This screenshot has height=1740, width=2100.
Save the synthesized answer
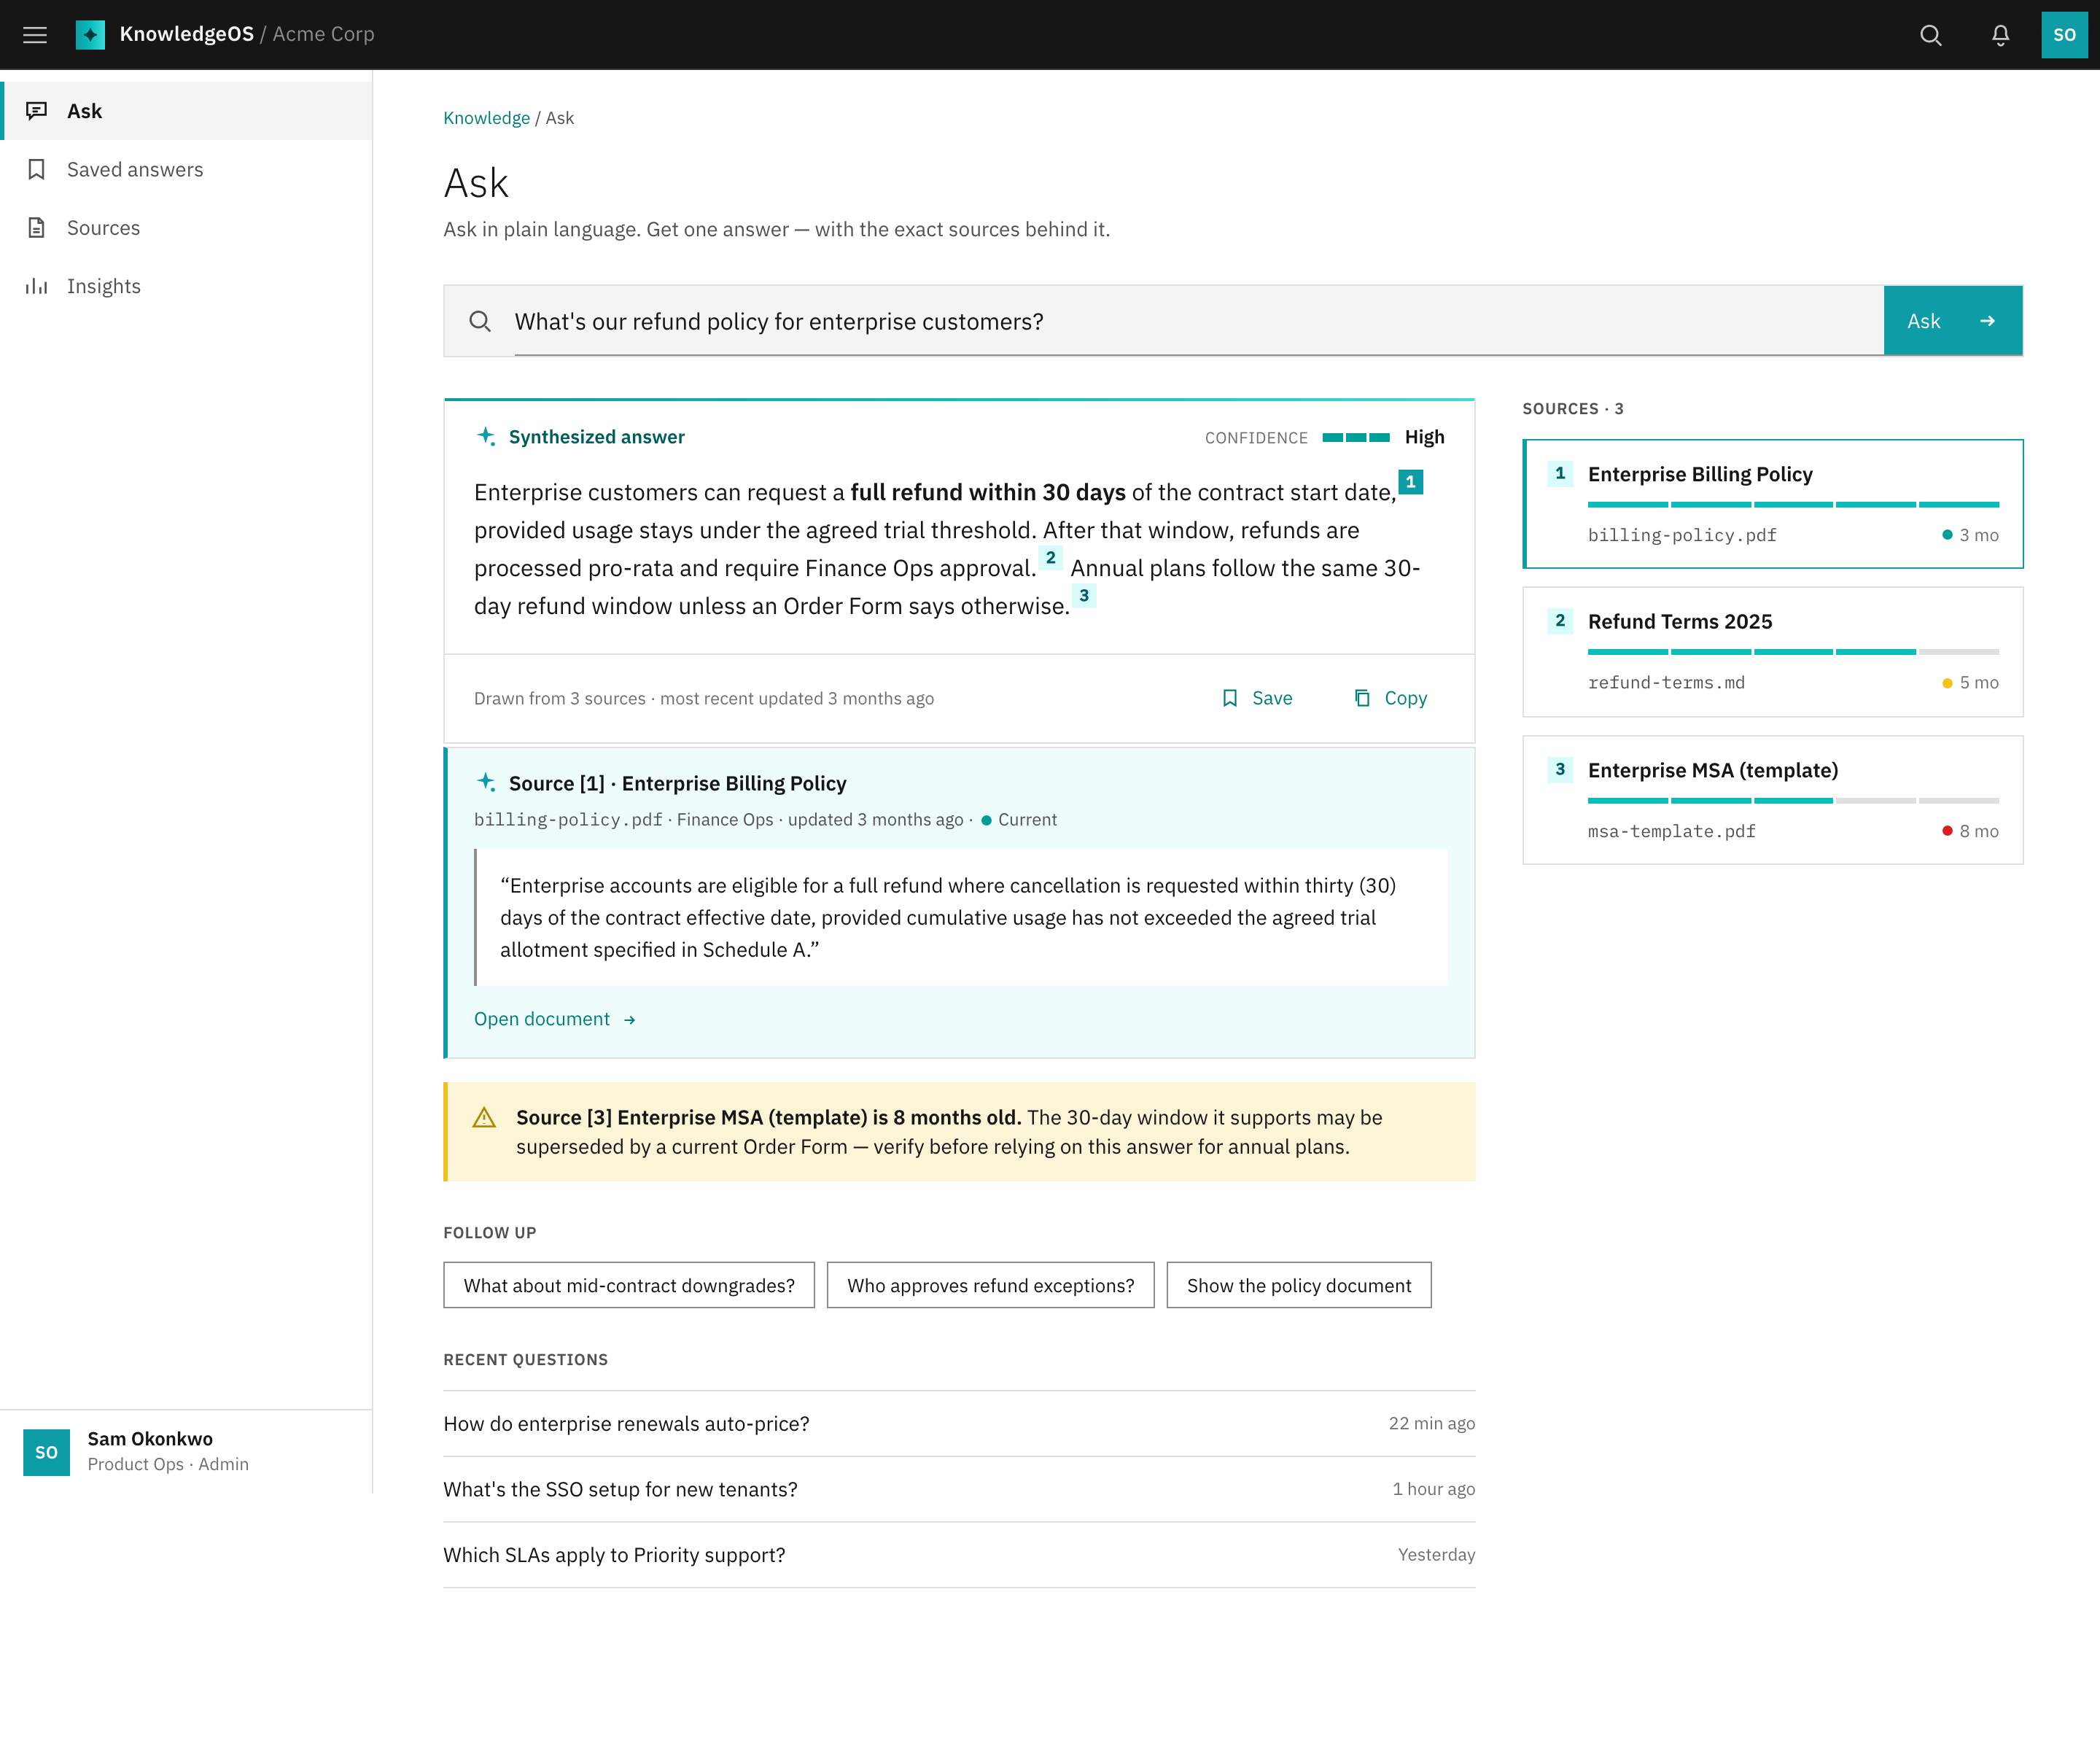point(1257,698)
